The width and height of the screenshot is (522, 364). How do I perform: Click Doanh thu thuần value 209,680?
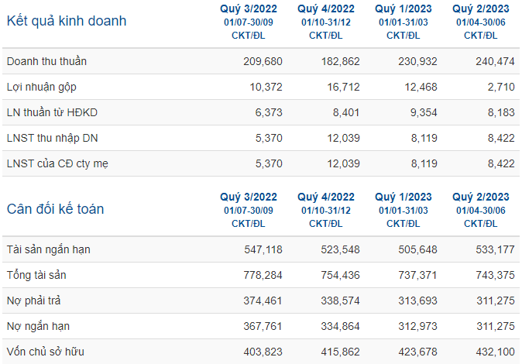263,62
